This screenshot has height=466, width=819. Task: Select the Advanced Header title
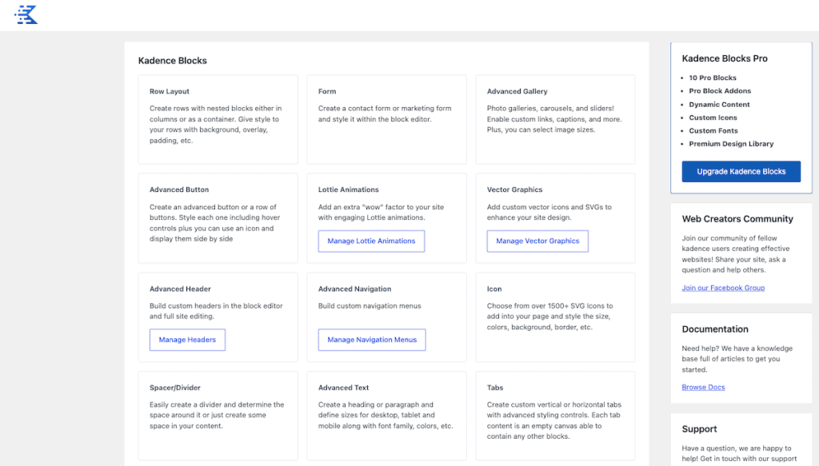(x=180, y=289)
